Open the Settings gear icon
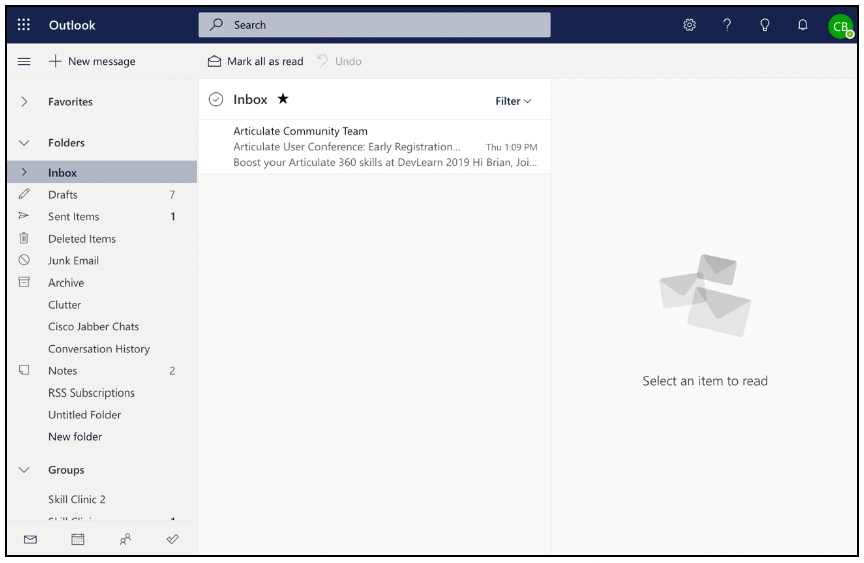 [689, 25]
